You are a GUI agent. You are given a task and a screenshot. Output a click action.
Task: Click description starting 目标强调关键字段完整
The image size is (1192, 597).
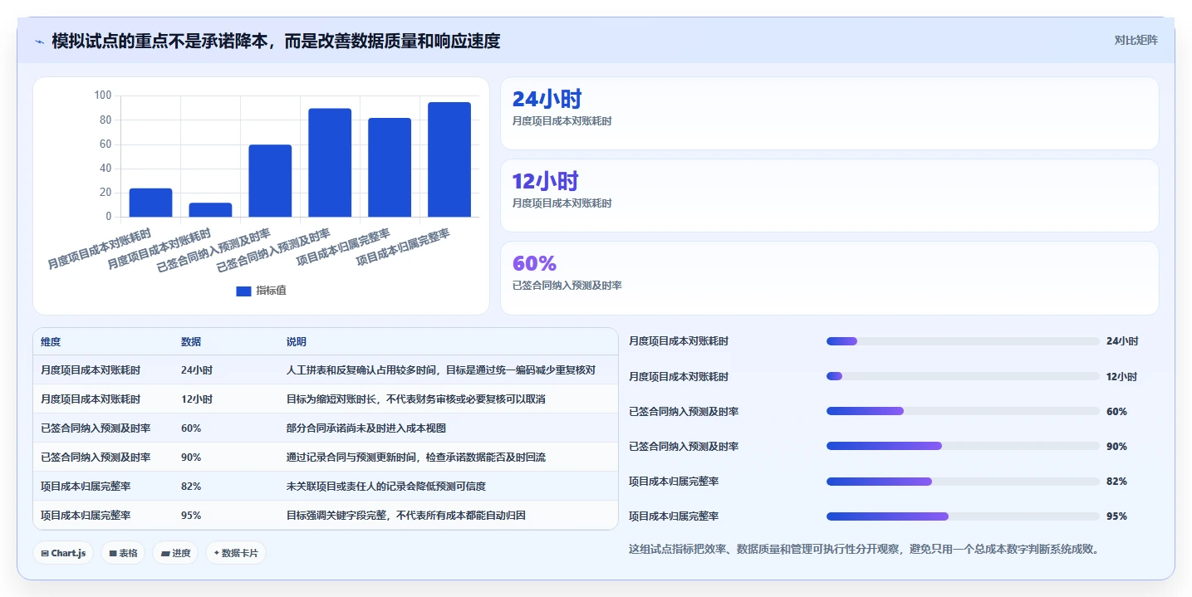pyautogui.click(x=406, y=516)
